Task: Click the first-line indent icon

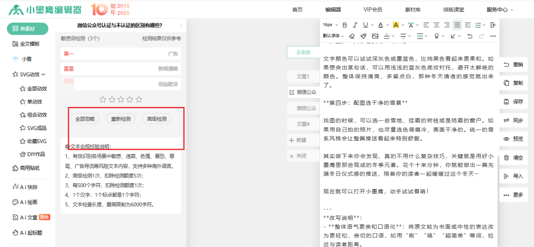Action: tap(468, 25)
